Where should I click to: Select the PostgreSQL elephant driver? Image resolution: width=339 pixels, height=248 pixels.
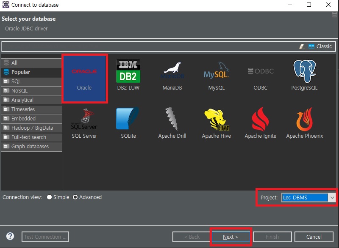pos(304,75)
